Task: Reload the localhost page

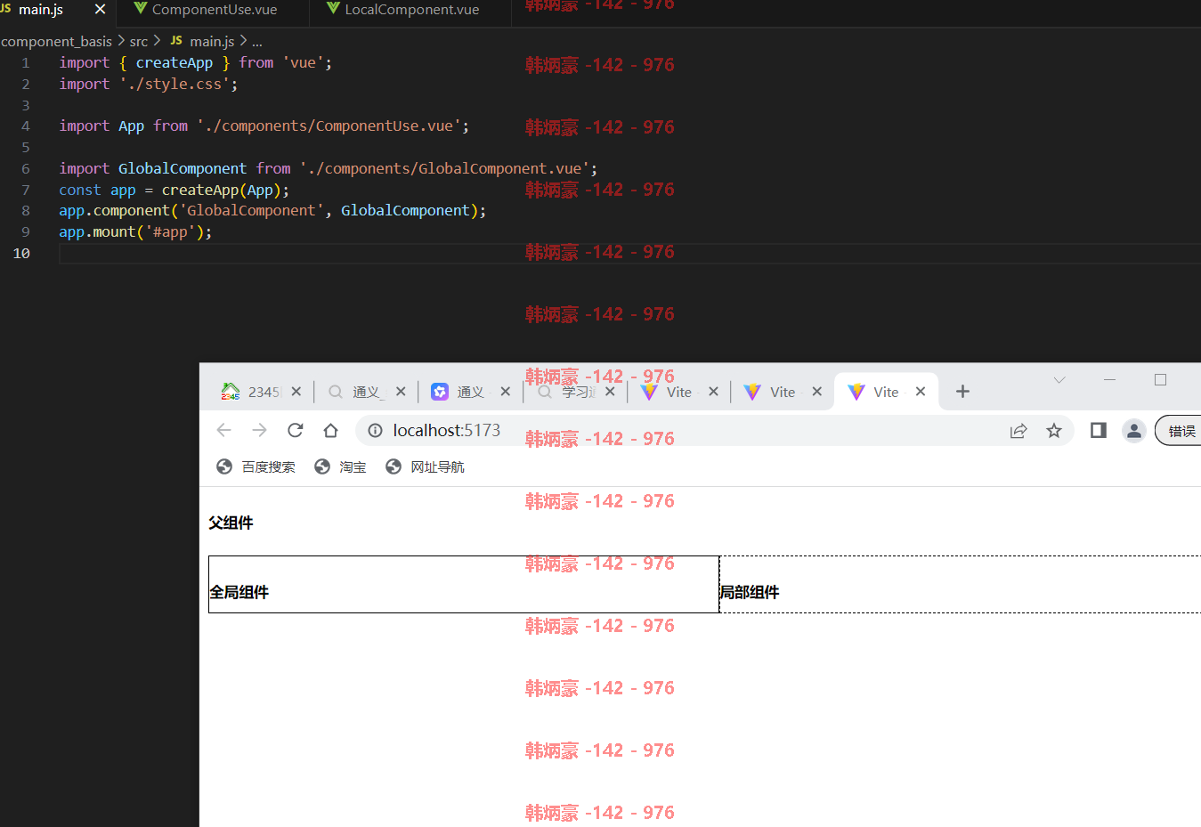Action: [x=296, y=431]
